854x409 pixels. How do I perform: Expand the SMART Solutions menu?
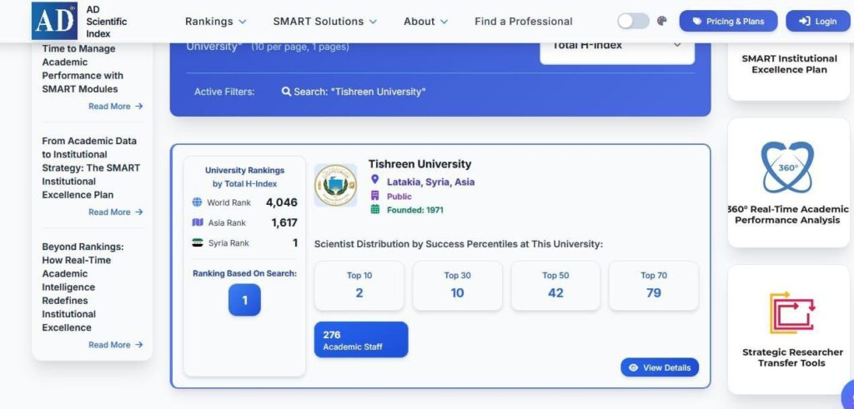click(324, 22)
